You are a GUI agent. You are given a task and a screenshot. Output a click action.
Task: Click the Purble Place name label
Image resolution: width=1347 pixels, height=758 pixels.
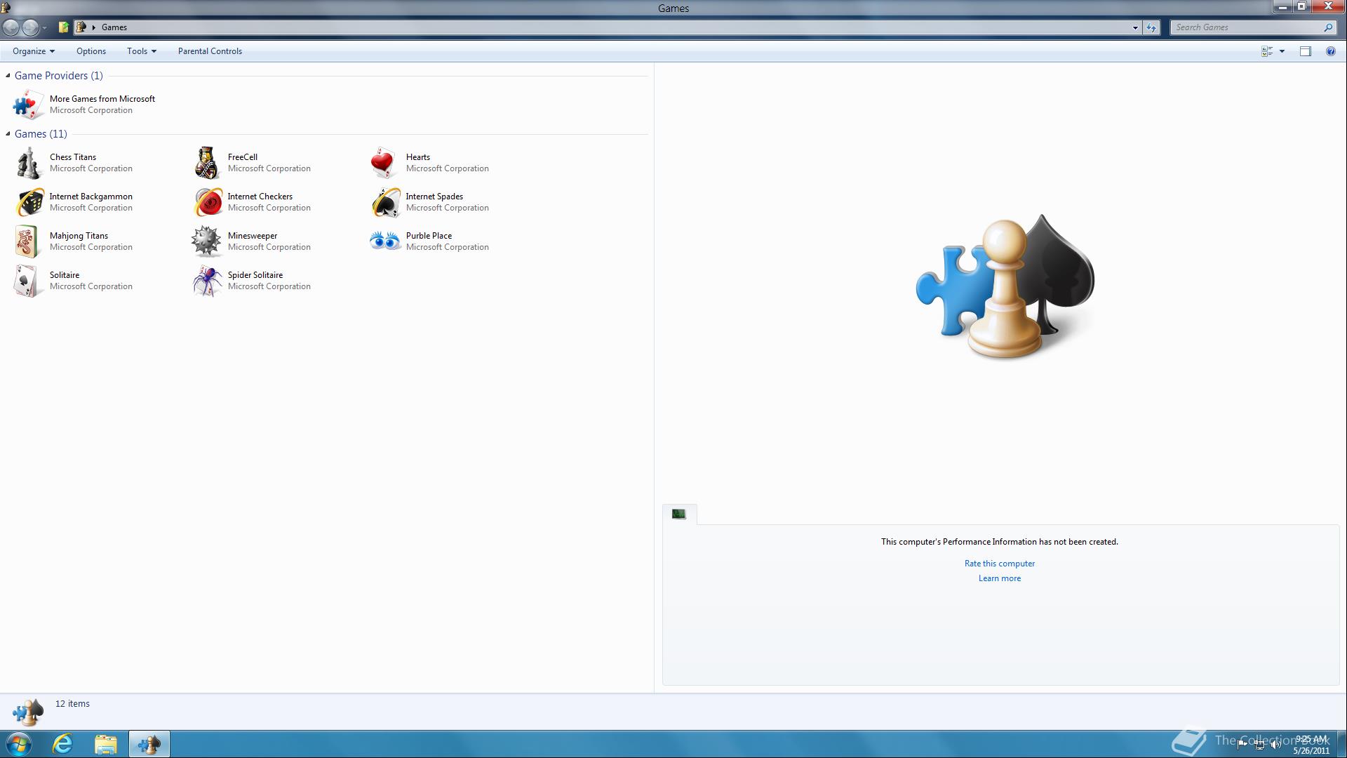point(429,236)
